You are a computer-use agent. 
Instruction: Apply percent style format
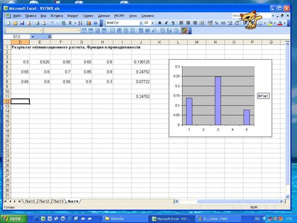(217, 23)
